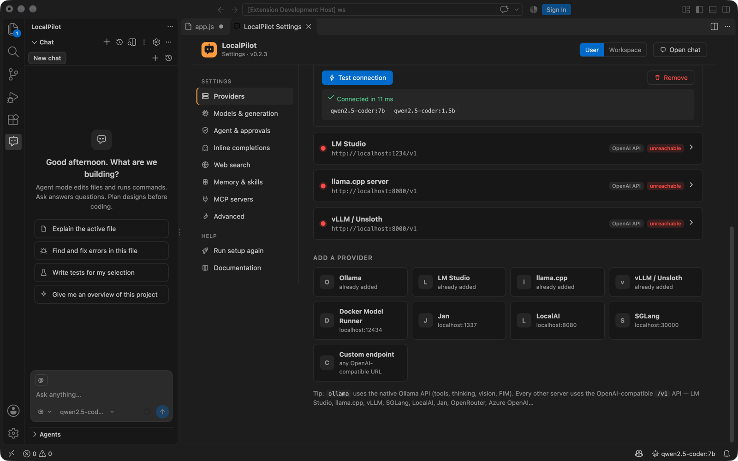Click Test connection button
Viewport: 738px width, 461px height.
coord(357,78)
